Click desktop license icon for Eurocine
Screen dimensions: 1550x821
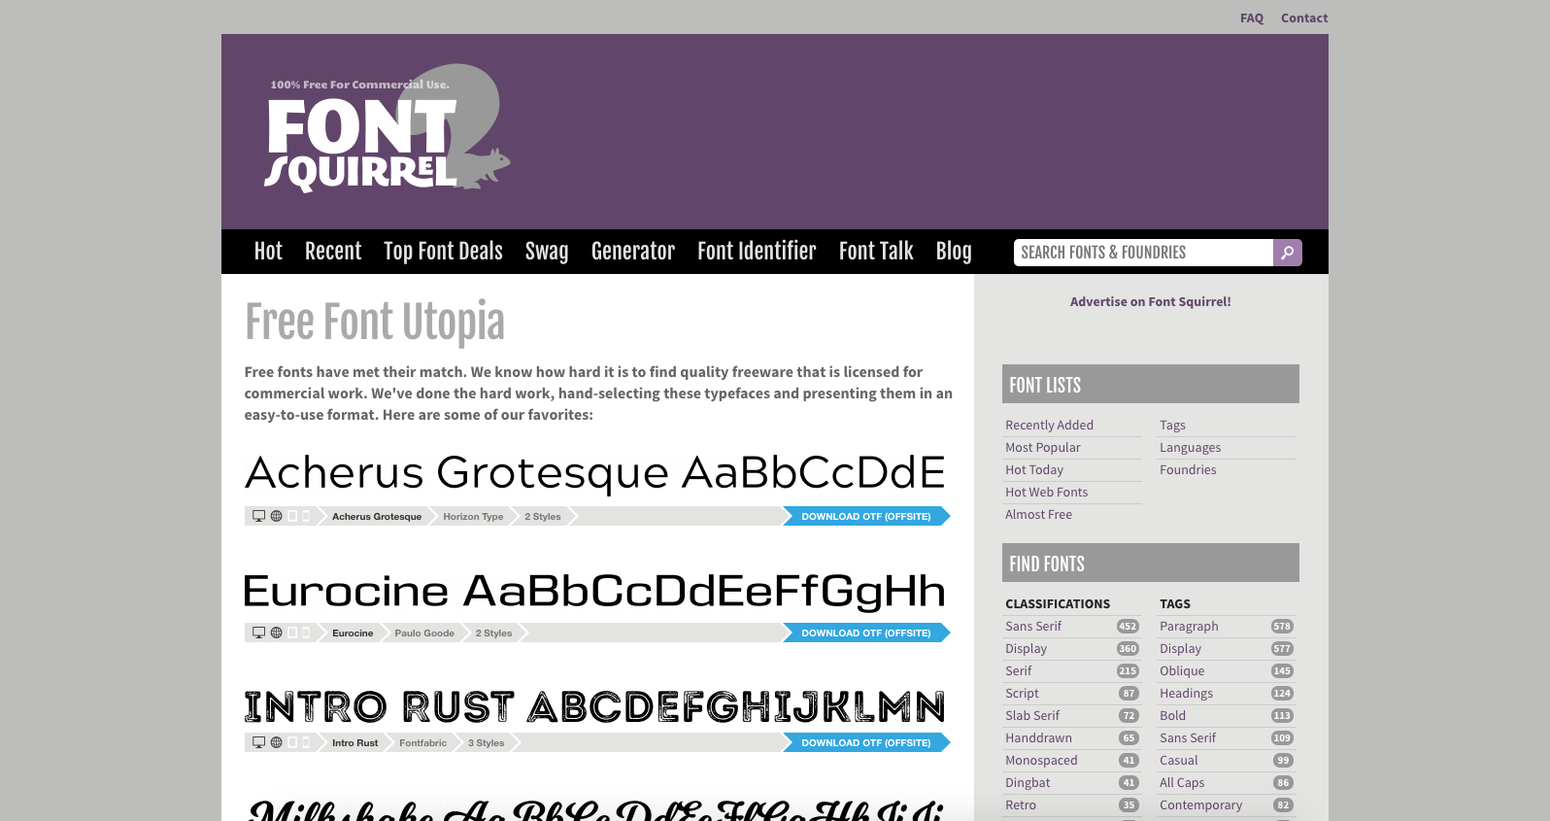point(259,633)
